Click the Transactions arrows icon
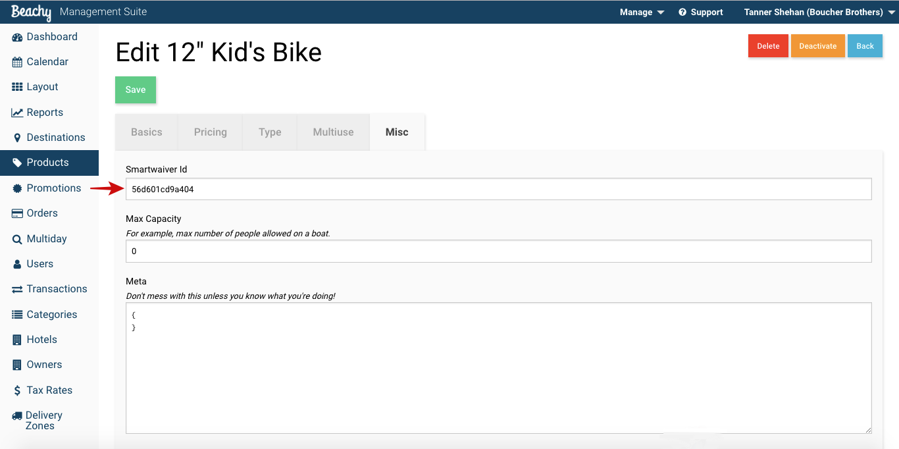Viewport: 899px width, 449px height. coord(17,289)
